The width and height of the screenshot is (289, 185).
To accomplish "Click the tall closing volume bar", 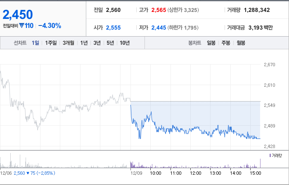I will pyautogui.click(x=260, y=163).
